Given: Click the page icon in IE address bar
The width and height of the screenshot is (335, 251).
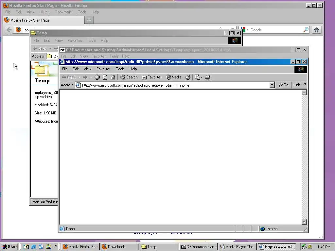Looking at the screenshot, I should pyautogui.click(x=78, y=85).
